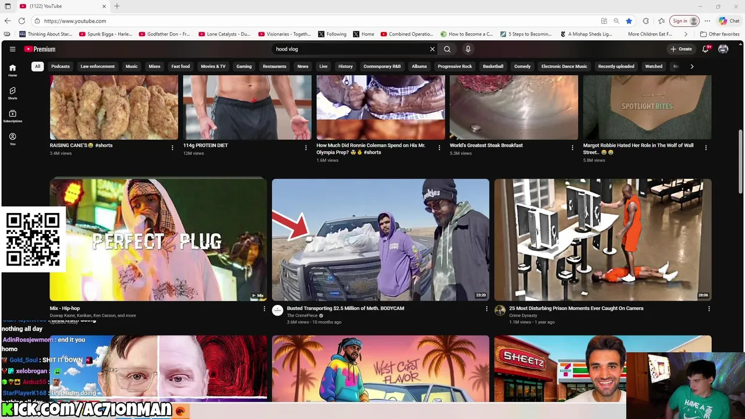Open The CrimePiece channel link
This screenshot has height=419, width=745.
point(302,315)
